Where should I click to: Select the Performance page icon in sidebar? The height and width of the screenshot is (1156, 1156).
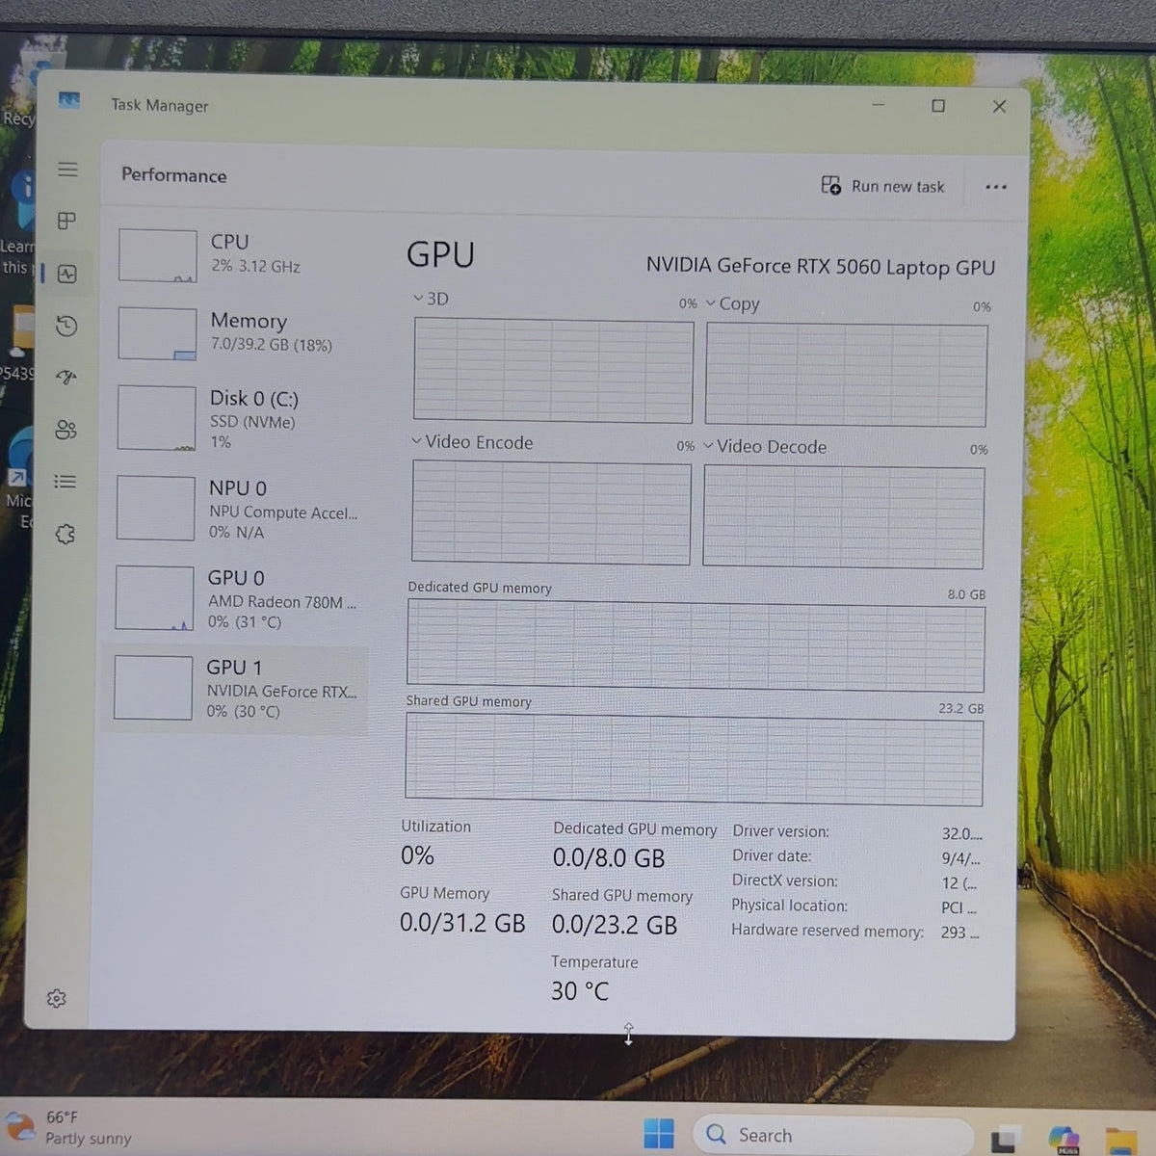66,274
